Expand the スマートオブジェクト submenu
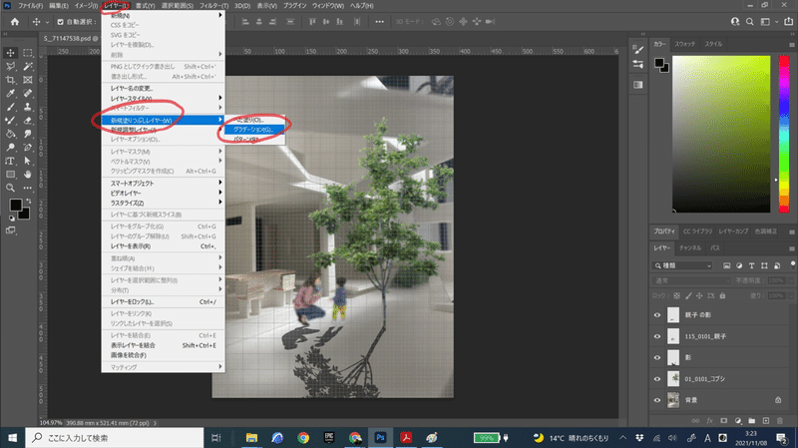798x448 pixels. (163, 184)
